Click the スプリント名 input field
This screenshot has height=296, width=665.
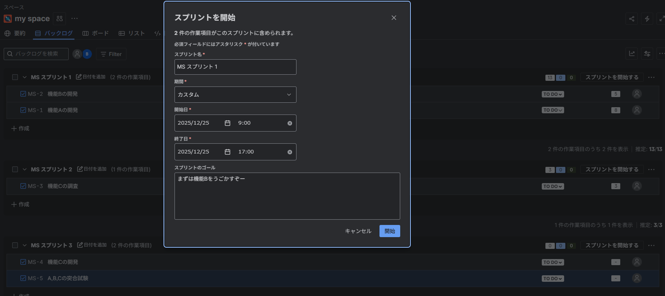[235, 67]
